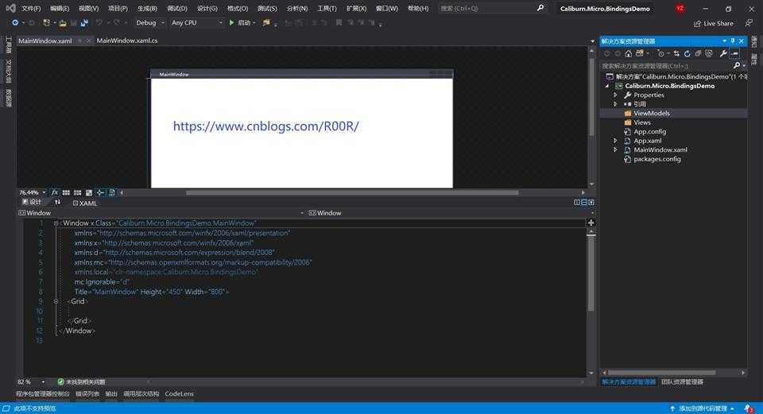Click the open file folder icon
This screenshot has height=414, width=763.
point(63,23)
